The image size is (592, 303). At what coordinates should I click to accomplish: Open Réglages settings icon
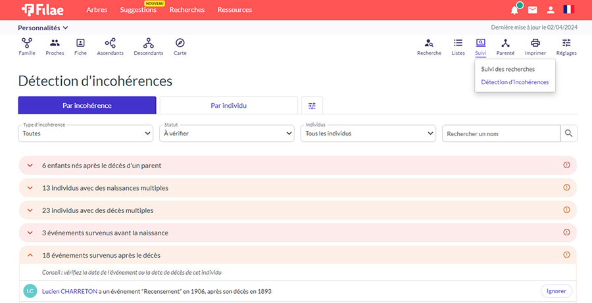pyautogui.click(x=566, y=43)
